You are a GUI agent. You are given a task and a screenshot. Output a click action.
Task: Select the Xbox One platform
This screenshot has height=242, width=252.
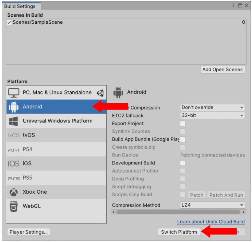(56, 192)
